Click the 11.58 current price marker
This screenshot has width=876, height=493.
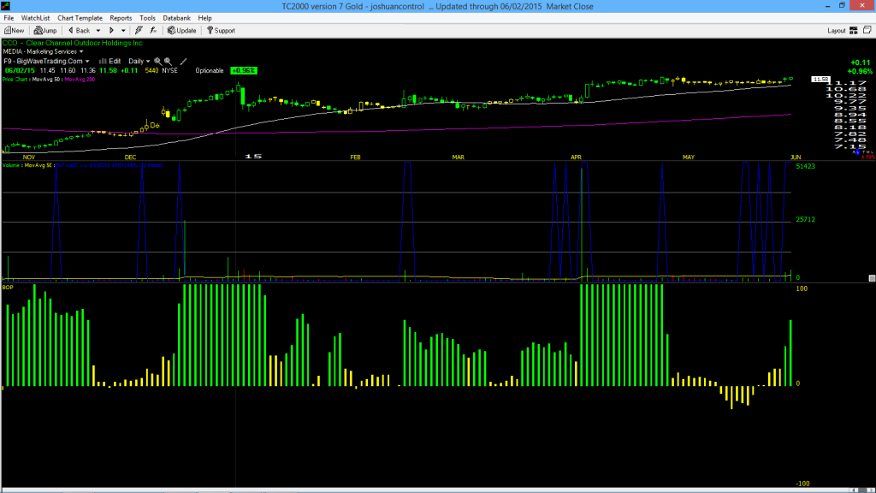tap(820, 80)
